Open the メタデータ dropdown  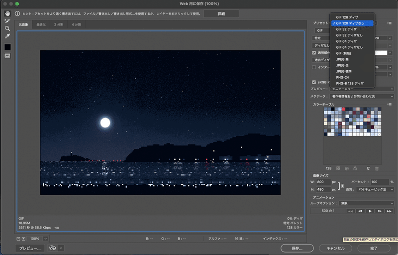click(x=362, y=96)
